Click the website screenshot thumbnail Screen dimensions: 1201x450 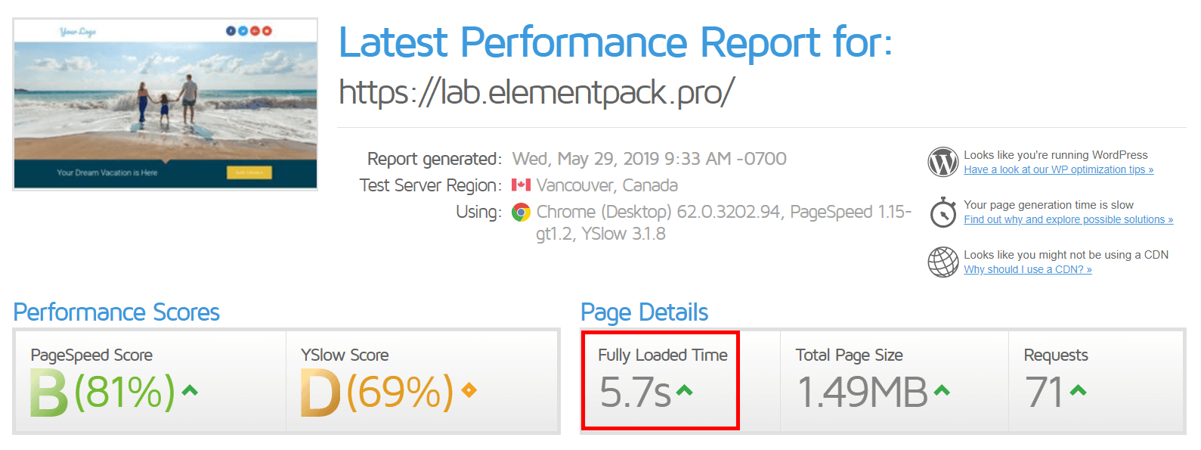(166, 104)
